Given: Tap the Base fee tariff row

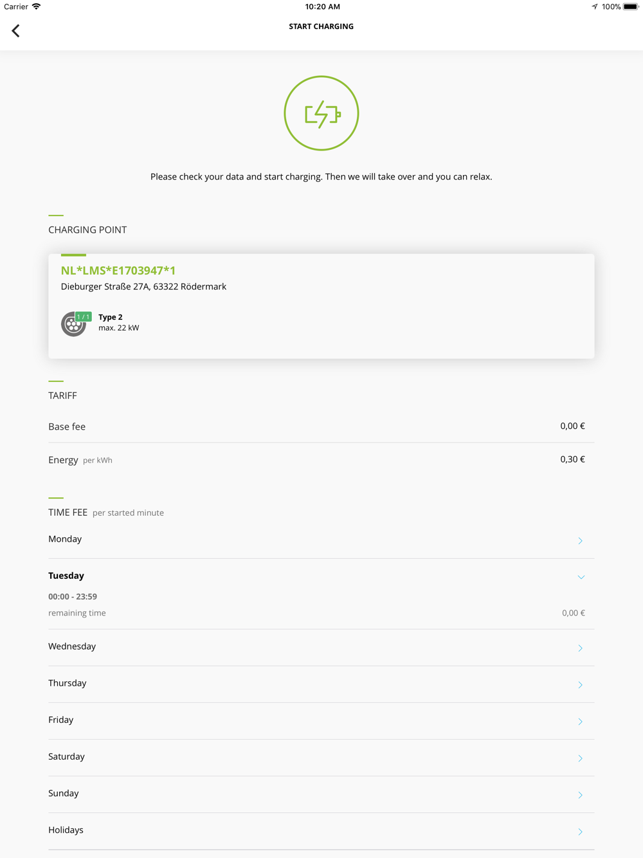Looking at the screenshot, I should (x=321, y=426).
